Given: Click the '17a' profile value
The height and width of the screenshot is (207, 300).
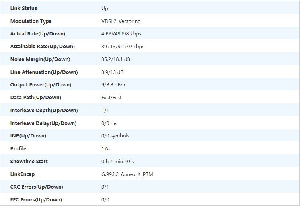Looking at the screenshot, I should tap(105, 149).
